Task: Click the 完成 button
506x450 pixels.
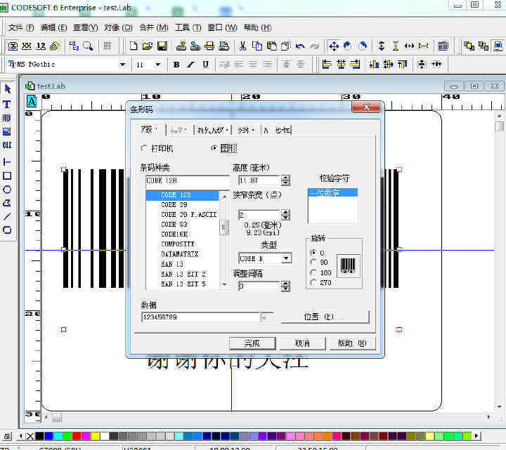Action: [252, 343]
